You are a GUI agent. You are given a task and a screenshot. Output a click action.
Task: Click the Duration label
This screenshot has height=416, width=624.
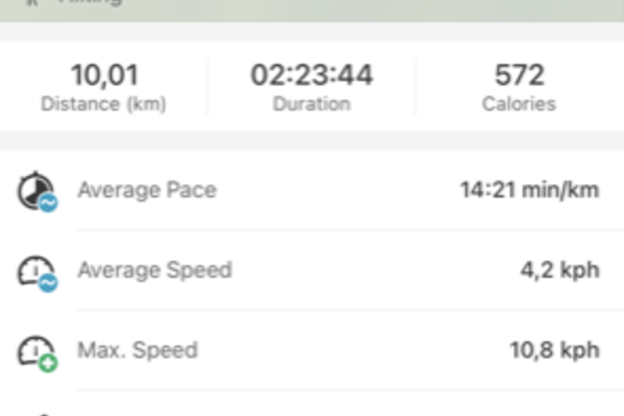[312, 104]
